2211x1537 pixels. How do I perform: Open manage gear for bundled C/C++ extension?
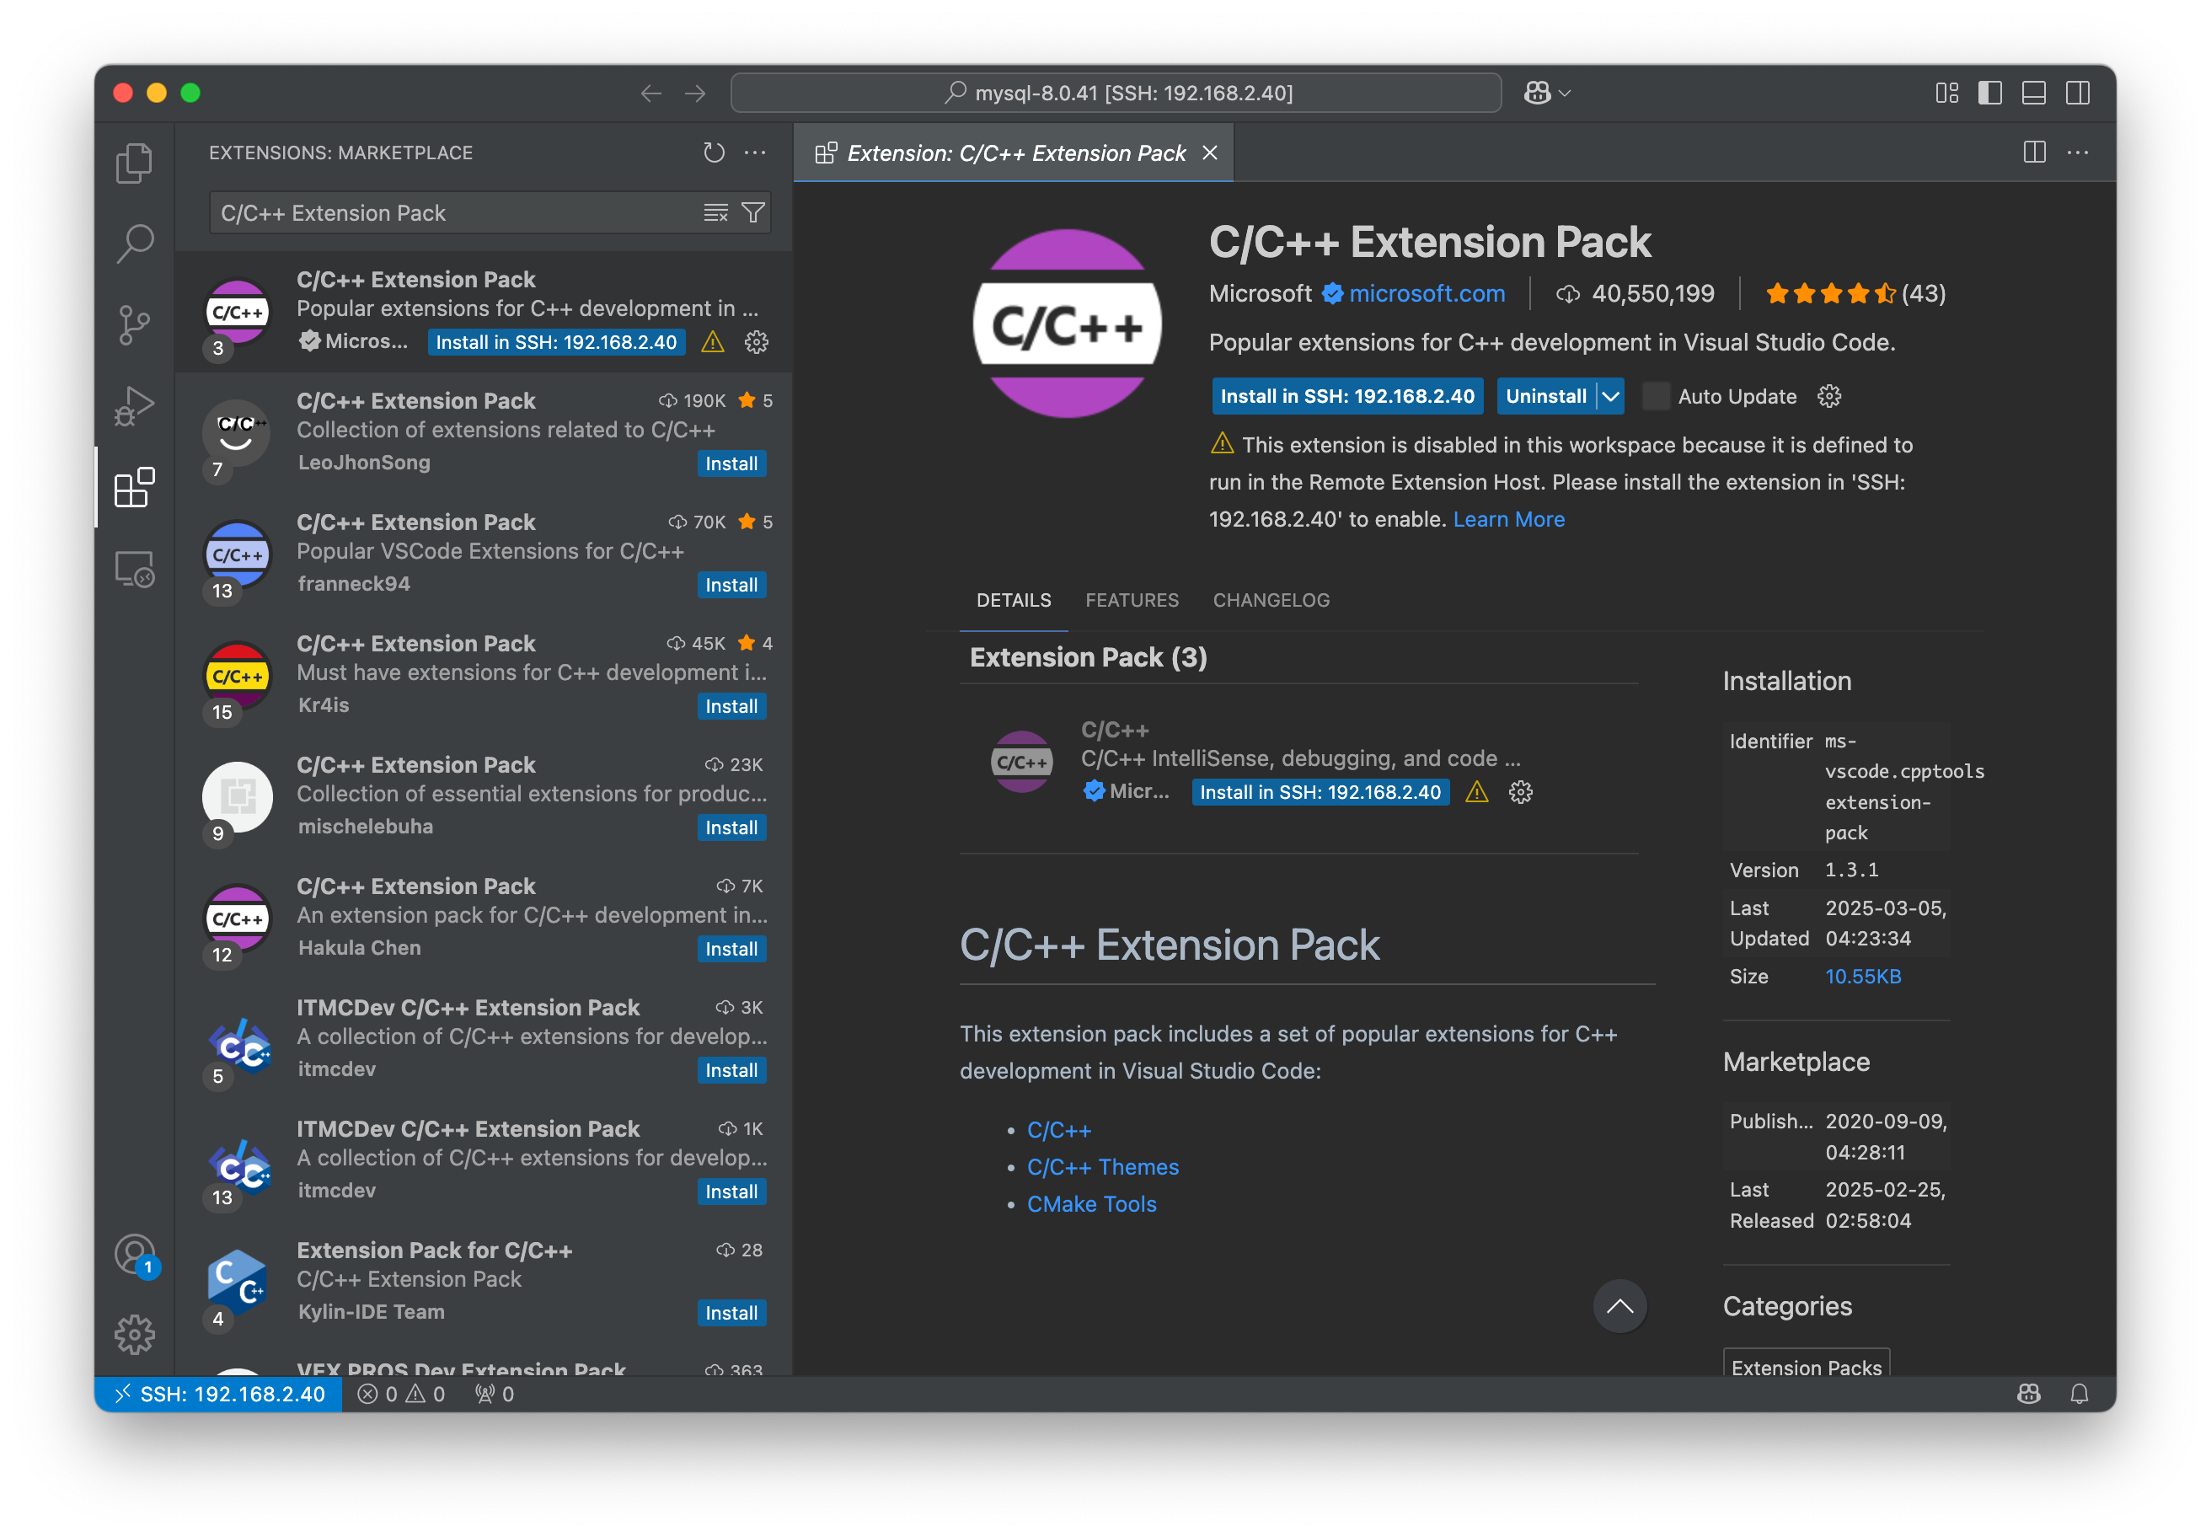(1519, 793)
